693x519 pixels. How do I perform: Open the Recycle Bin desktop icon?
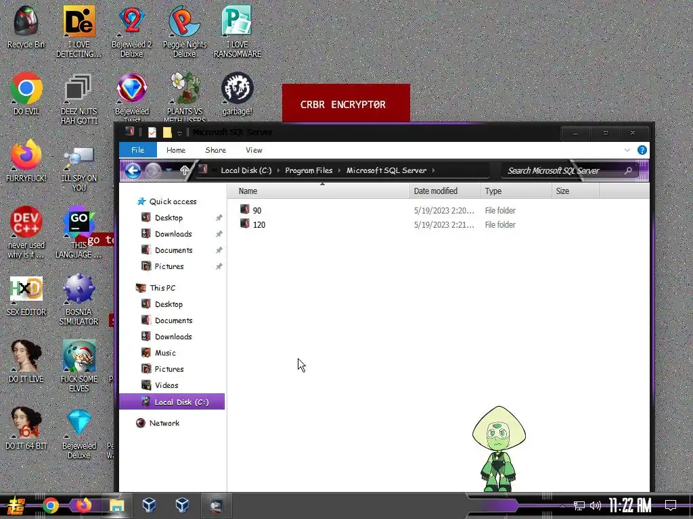(26, 27)
